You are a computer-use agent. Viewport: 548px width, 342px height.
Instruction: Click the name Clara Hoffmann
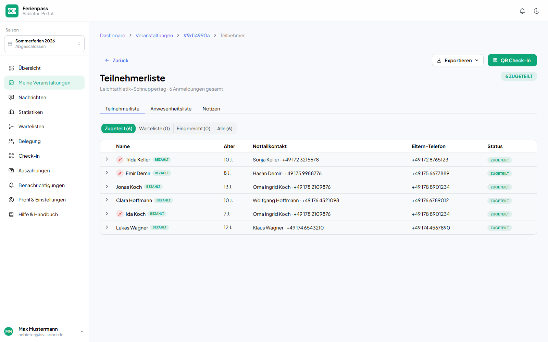[134, 200]
